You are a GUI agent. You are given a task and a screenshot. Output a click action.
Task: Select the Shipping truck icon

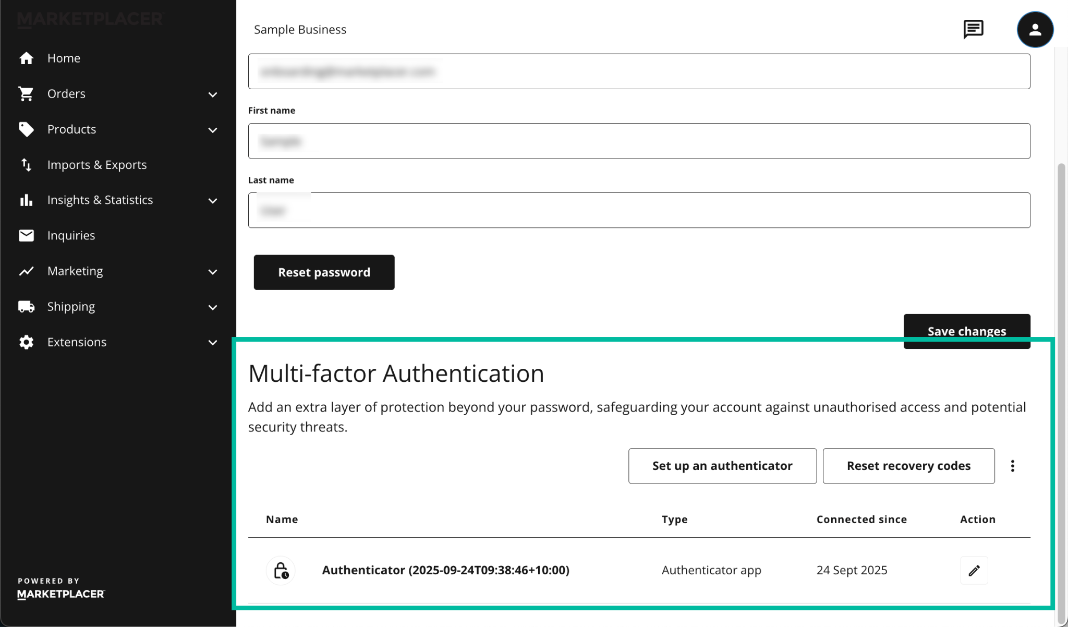[26, 306]
